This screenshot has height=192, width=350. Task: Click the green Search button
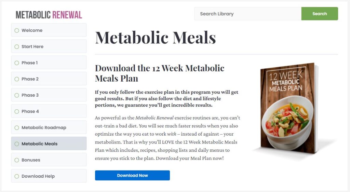320,14
